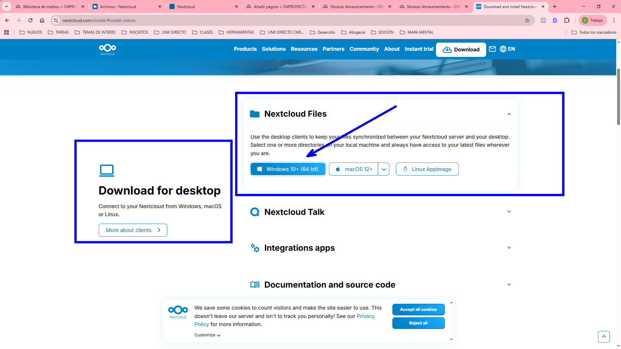
Task: Open browser Extensions puzzle icon
Action: coord(567,20)
